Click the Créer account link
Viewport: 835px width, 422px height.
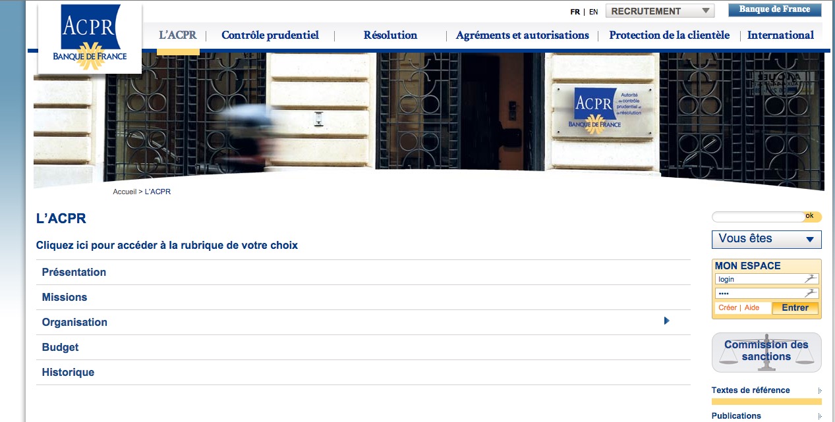(x=728, y=307)
